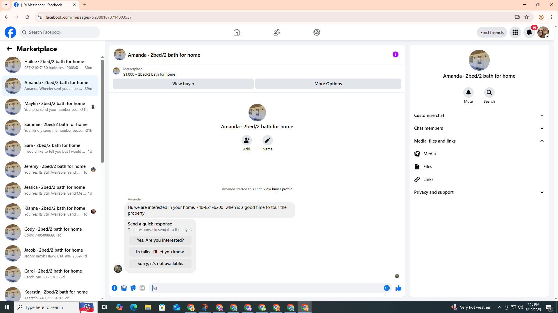Open Mâylîn's conversation
The height and width of the screenshot is (313, 558).
50,107
